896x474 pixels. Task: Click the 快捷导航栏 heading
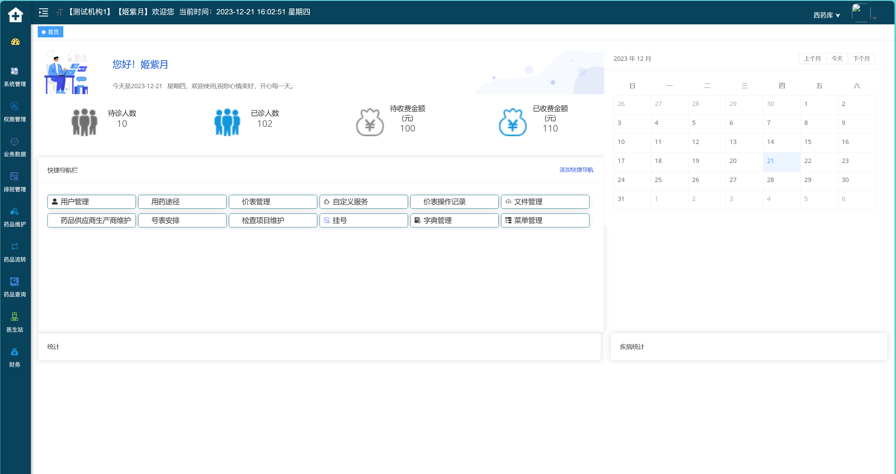pyautogui.click(x=63, y=170)
